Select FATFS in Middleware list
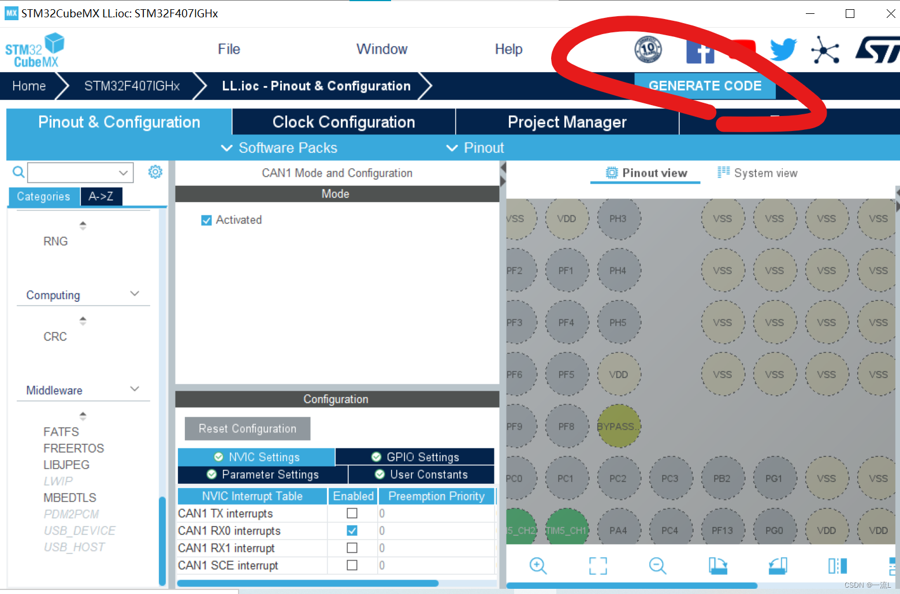The height and width of the screenshot is (594, 900). 61,432
